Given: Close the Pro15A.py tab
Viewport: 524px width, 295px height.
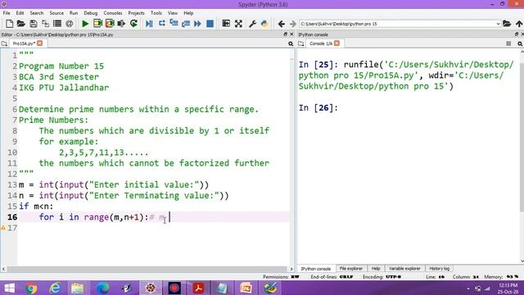Looking at the screenshot, I should click(40, 43).
